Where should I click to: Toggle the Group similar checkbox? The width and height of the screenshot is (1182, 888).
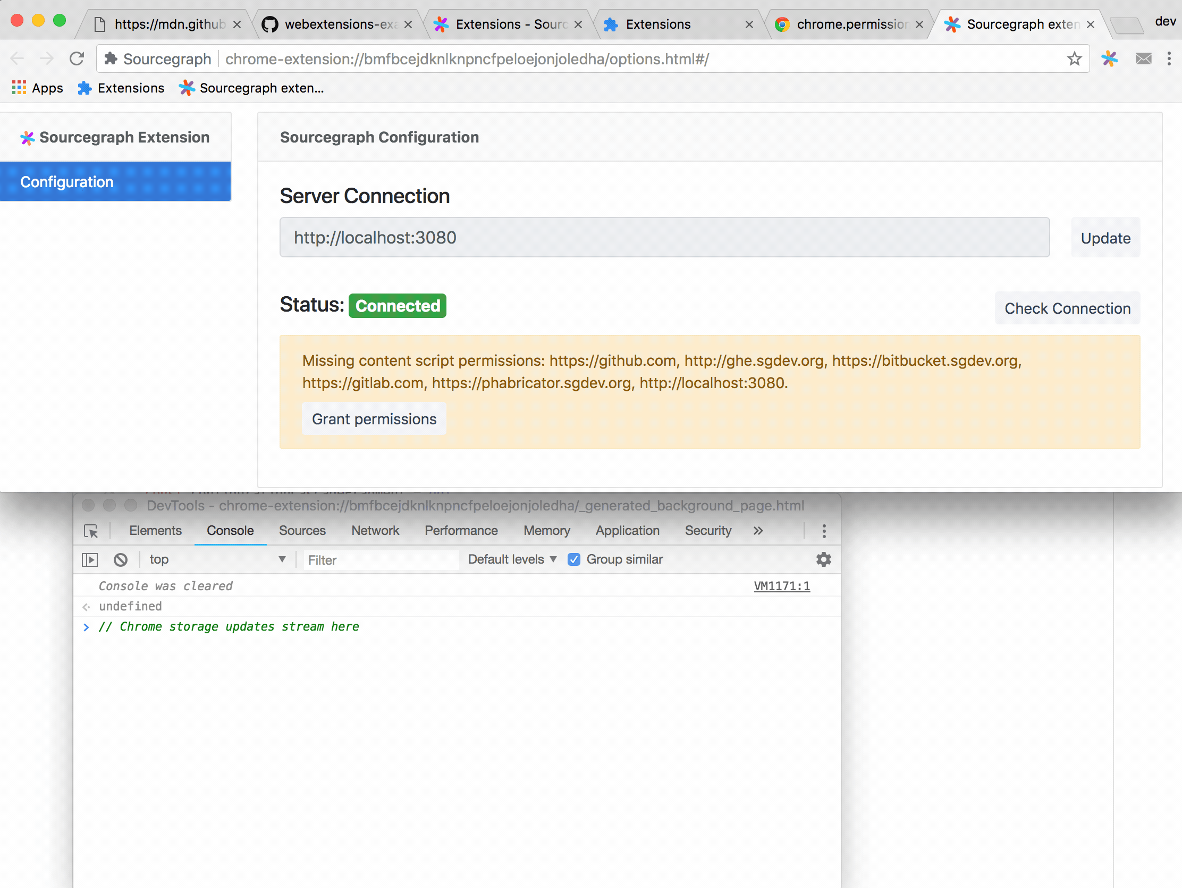coord(574,559)
